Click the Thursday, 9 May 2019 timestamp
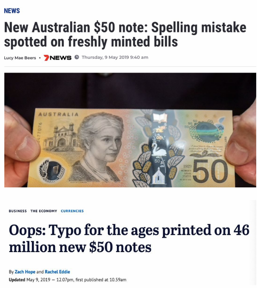This screenshot has width=257, height=288. [115, 57]
